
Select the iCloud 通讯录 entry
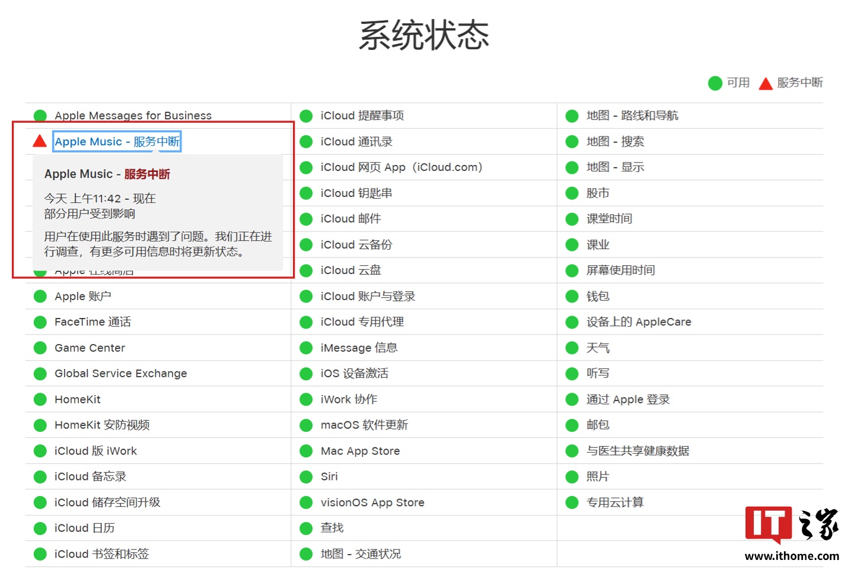pyautogui.click(x=356, y=142)
